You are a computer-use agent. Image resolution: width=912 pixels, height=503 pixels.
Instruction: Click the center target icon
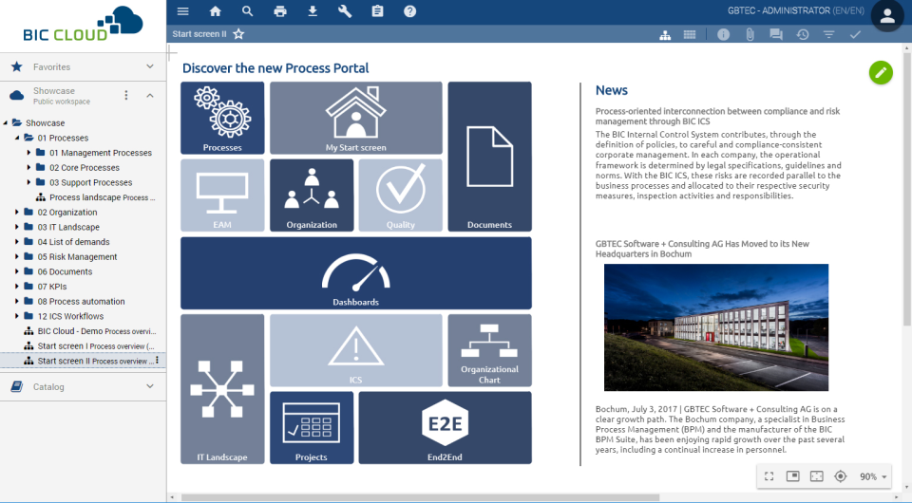(x=841, y=476)
